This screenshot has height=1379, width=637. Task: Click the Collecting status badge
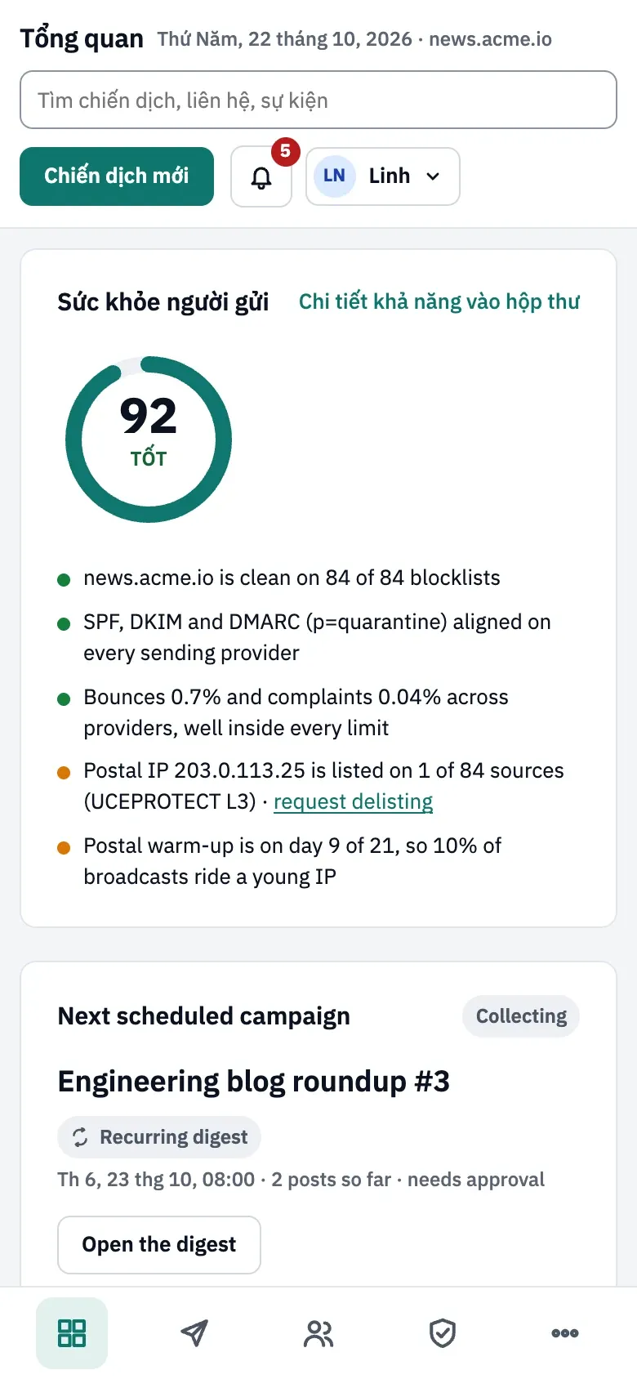521,1016
